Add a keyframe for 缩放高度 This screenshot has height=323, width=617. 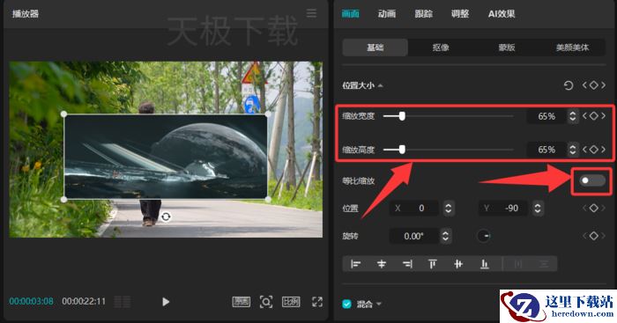point(594,150)
